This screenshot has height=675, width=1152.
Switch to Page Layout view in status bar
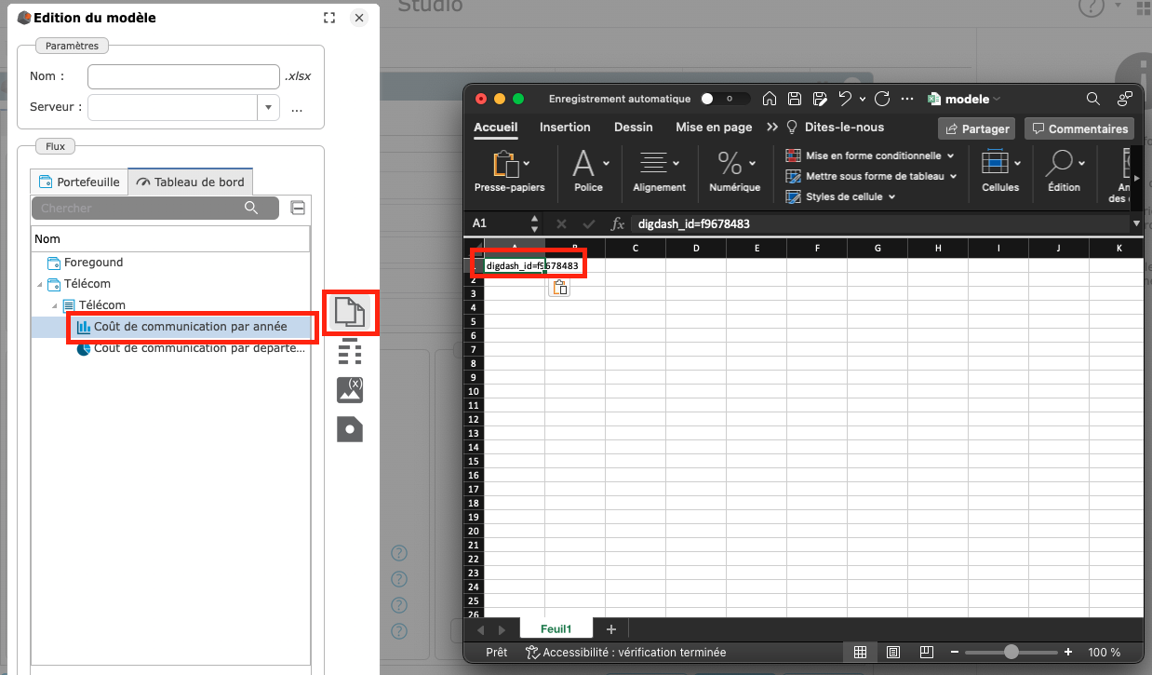[893, 653]
